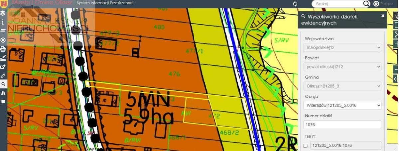Image resolution: width=399 pixels, height=151 pixels.
Task: Expand the Gmina Olkusz dropdown
Action: (342, 86)
